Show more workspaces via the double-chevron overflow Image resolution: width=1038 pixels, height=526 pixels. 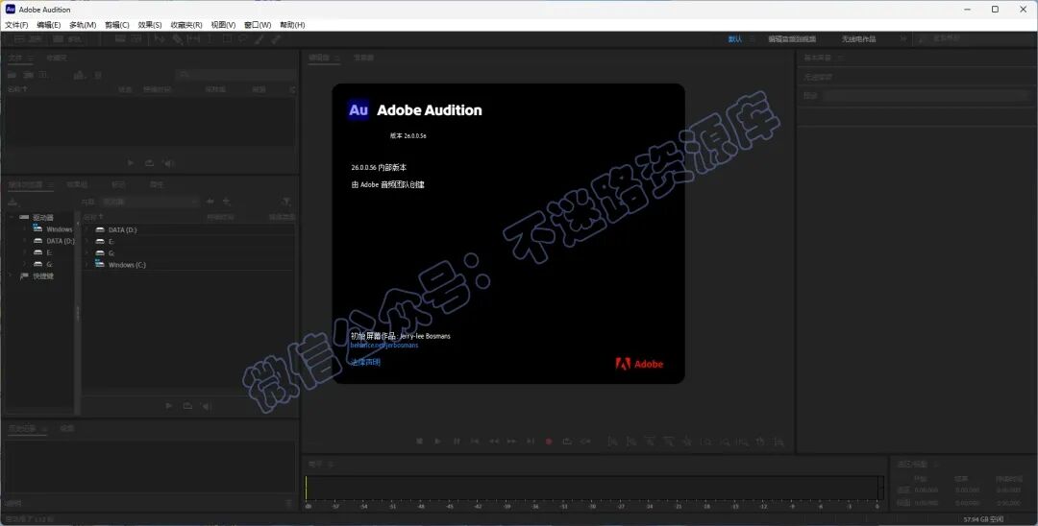902,39
